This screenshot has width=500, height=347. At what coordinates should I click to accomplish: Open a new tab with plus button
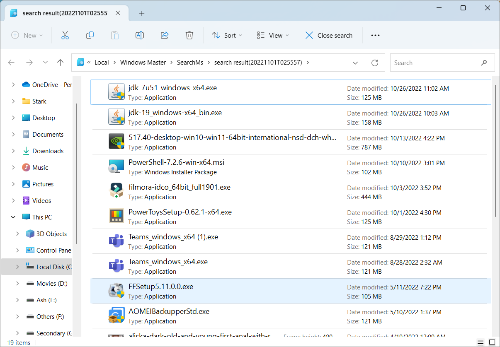pyautogui.click(x=142, y=13)
